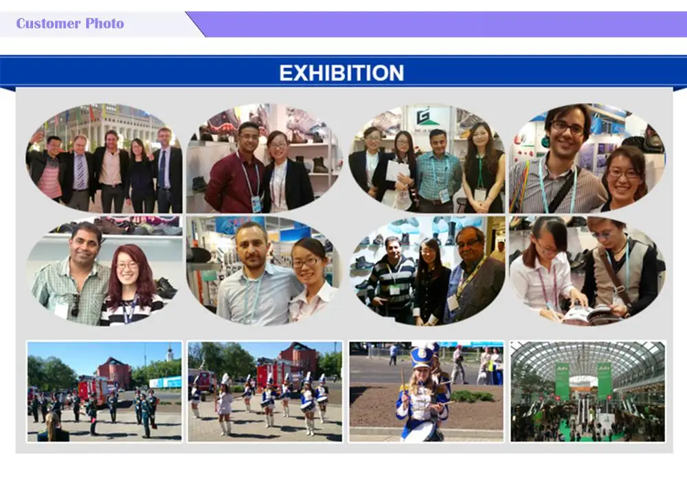Open the photo of the smiling man with glasses

point(587,159)
